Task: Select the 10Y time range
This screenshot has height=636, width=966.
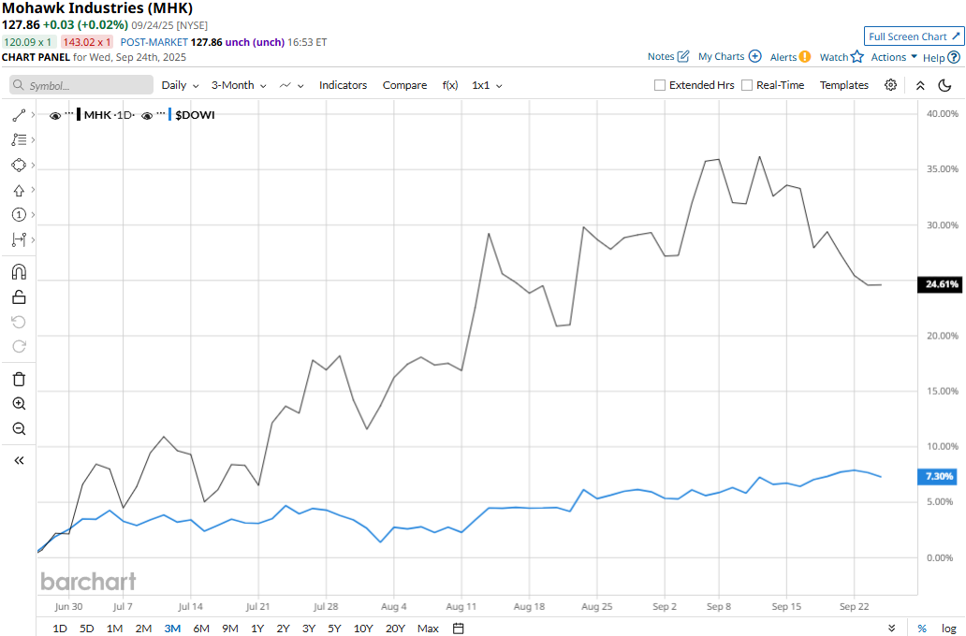Action: point(363,628)
